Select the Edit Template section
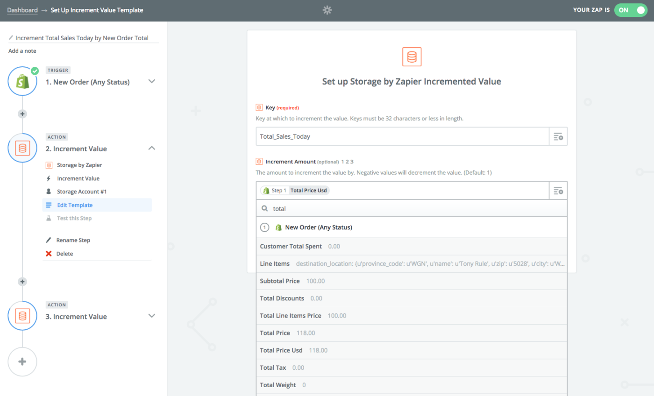This screenshot has height=396, width=654. pos(97,205)
